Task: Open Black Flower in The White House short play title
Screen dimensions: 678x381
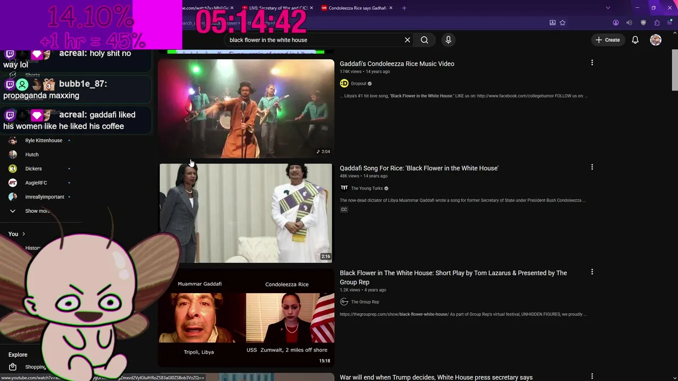Action: click(453, 277)
